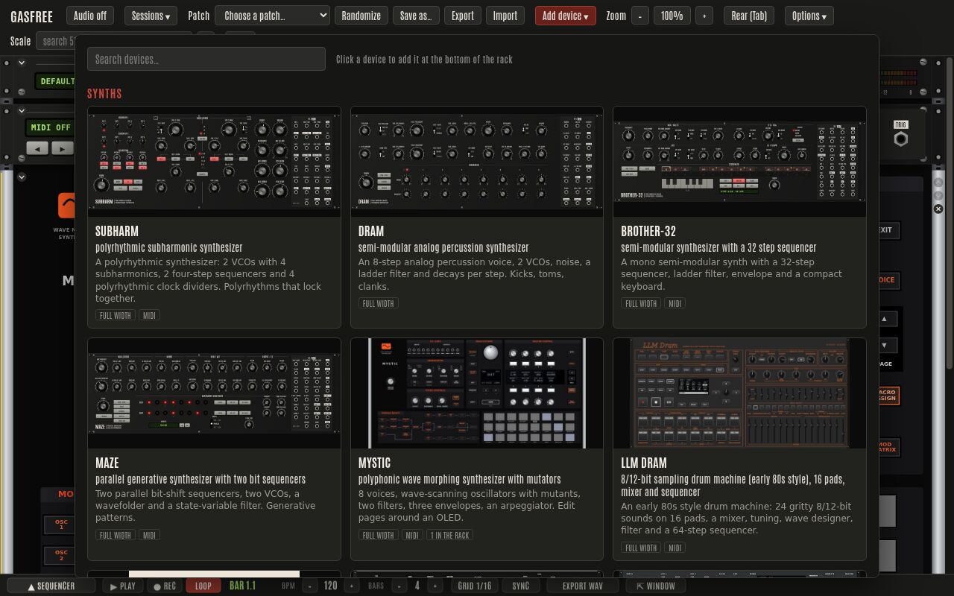
Task: Click EXPORT WAV in the bottom bar
Action: click(582, 586)
